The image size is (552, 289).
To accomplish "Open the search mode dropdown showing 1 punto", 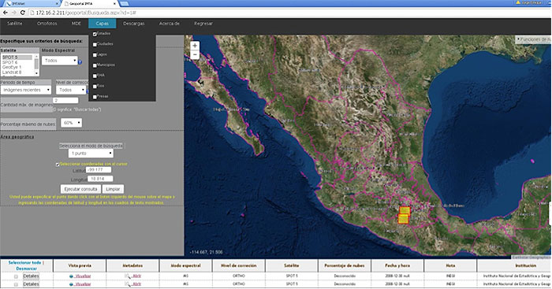I will point(91,154).
